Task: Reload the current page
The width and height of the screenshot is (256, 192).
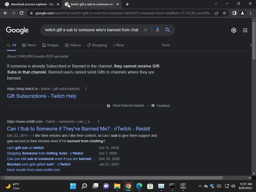Action: pyautogui.click(x=21, y=13)
